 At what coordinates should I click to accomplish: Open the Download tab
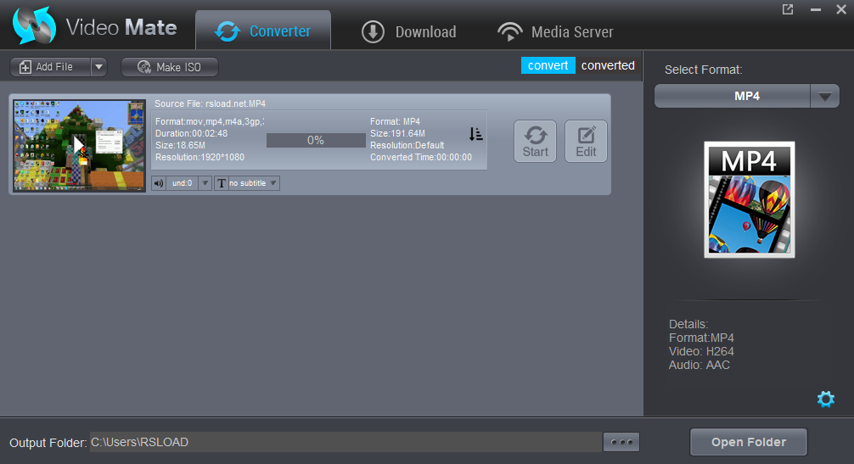[409, 31]
